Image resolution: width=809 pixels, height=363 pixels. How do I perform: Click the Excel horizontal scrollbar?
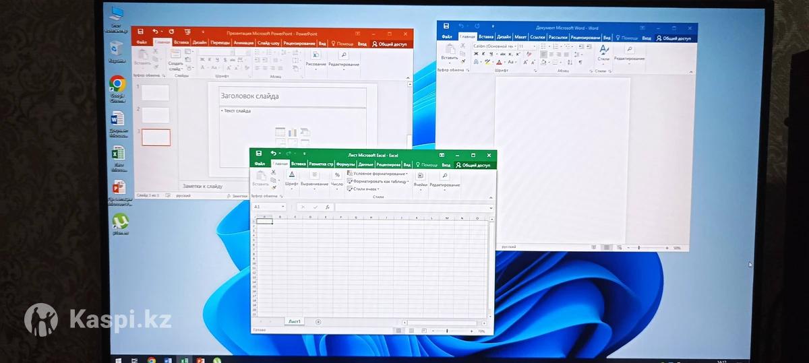[444, 323]
